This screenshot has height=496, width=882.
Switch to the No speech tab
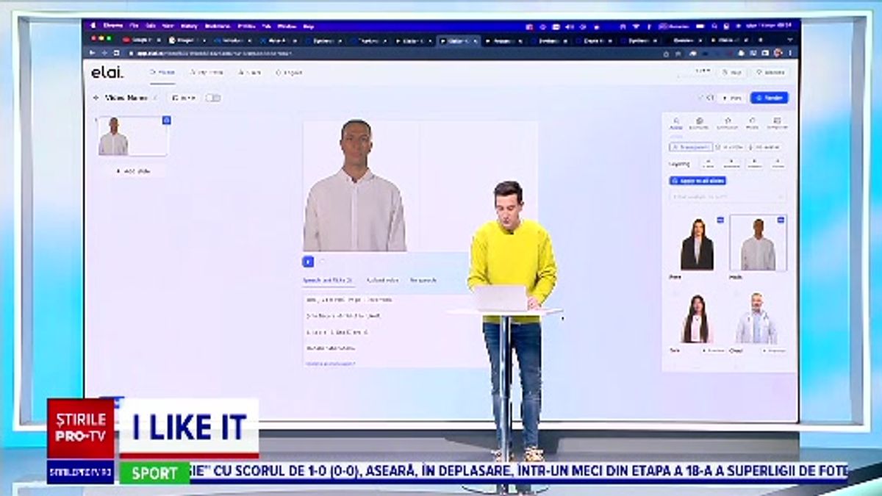click(423, 280)
